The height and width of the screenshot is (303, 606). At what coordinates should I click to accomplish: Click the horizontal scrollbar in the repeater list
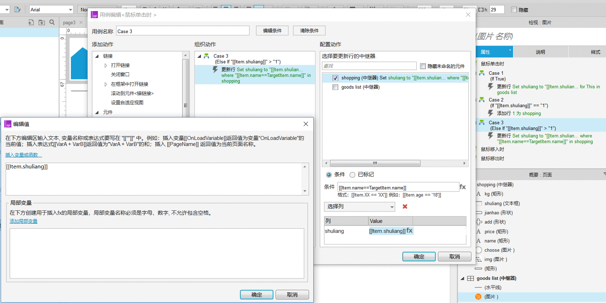(375, 163)
